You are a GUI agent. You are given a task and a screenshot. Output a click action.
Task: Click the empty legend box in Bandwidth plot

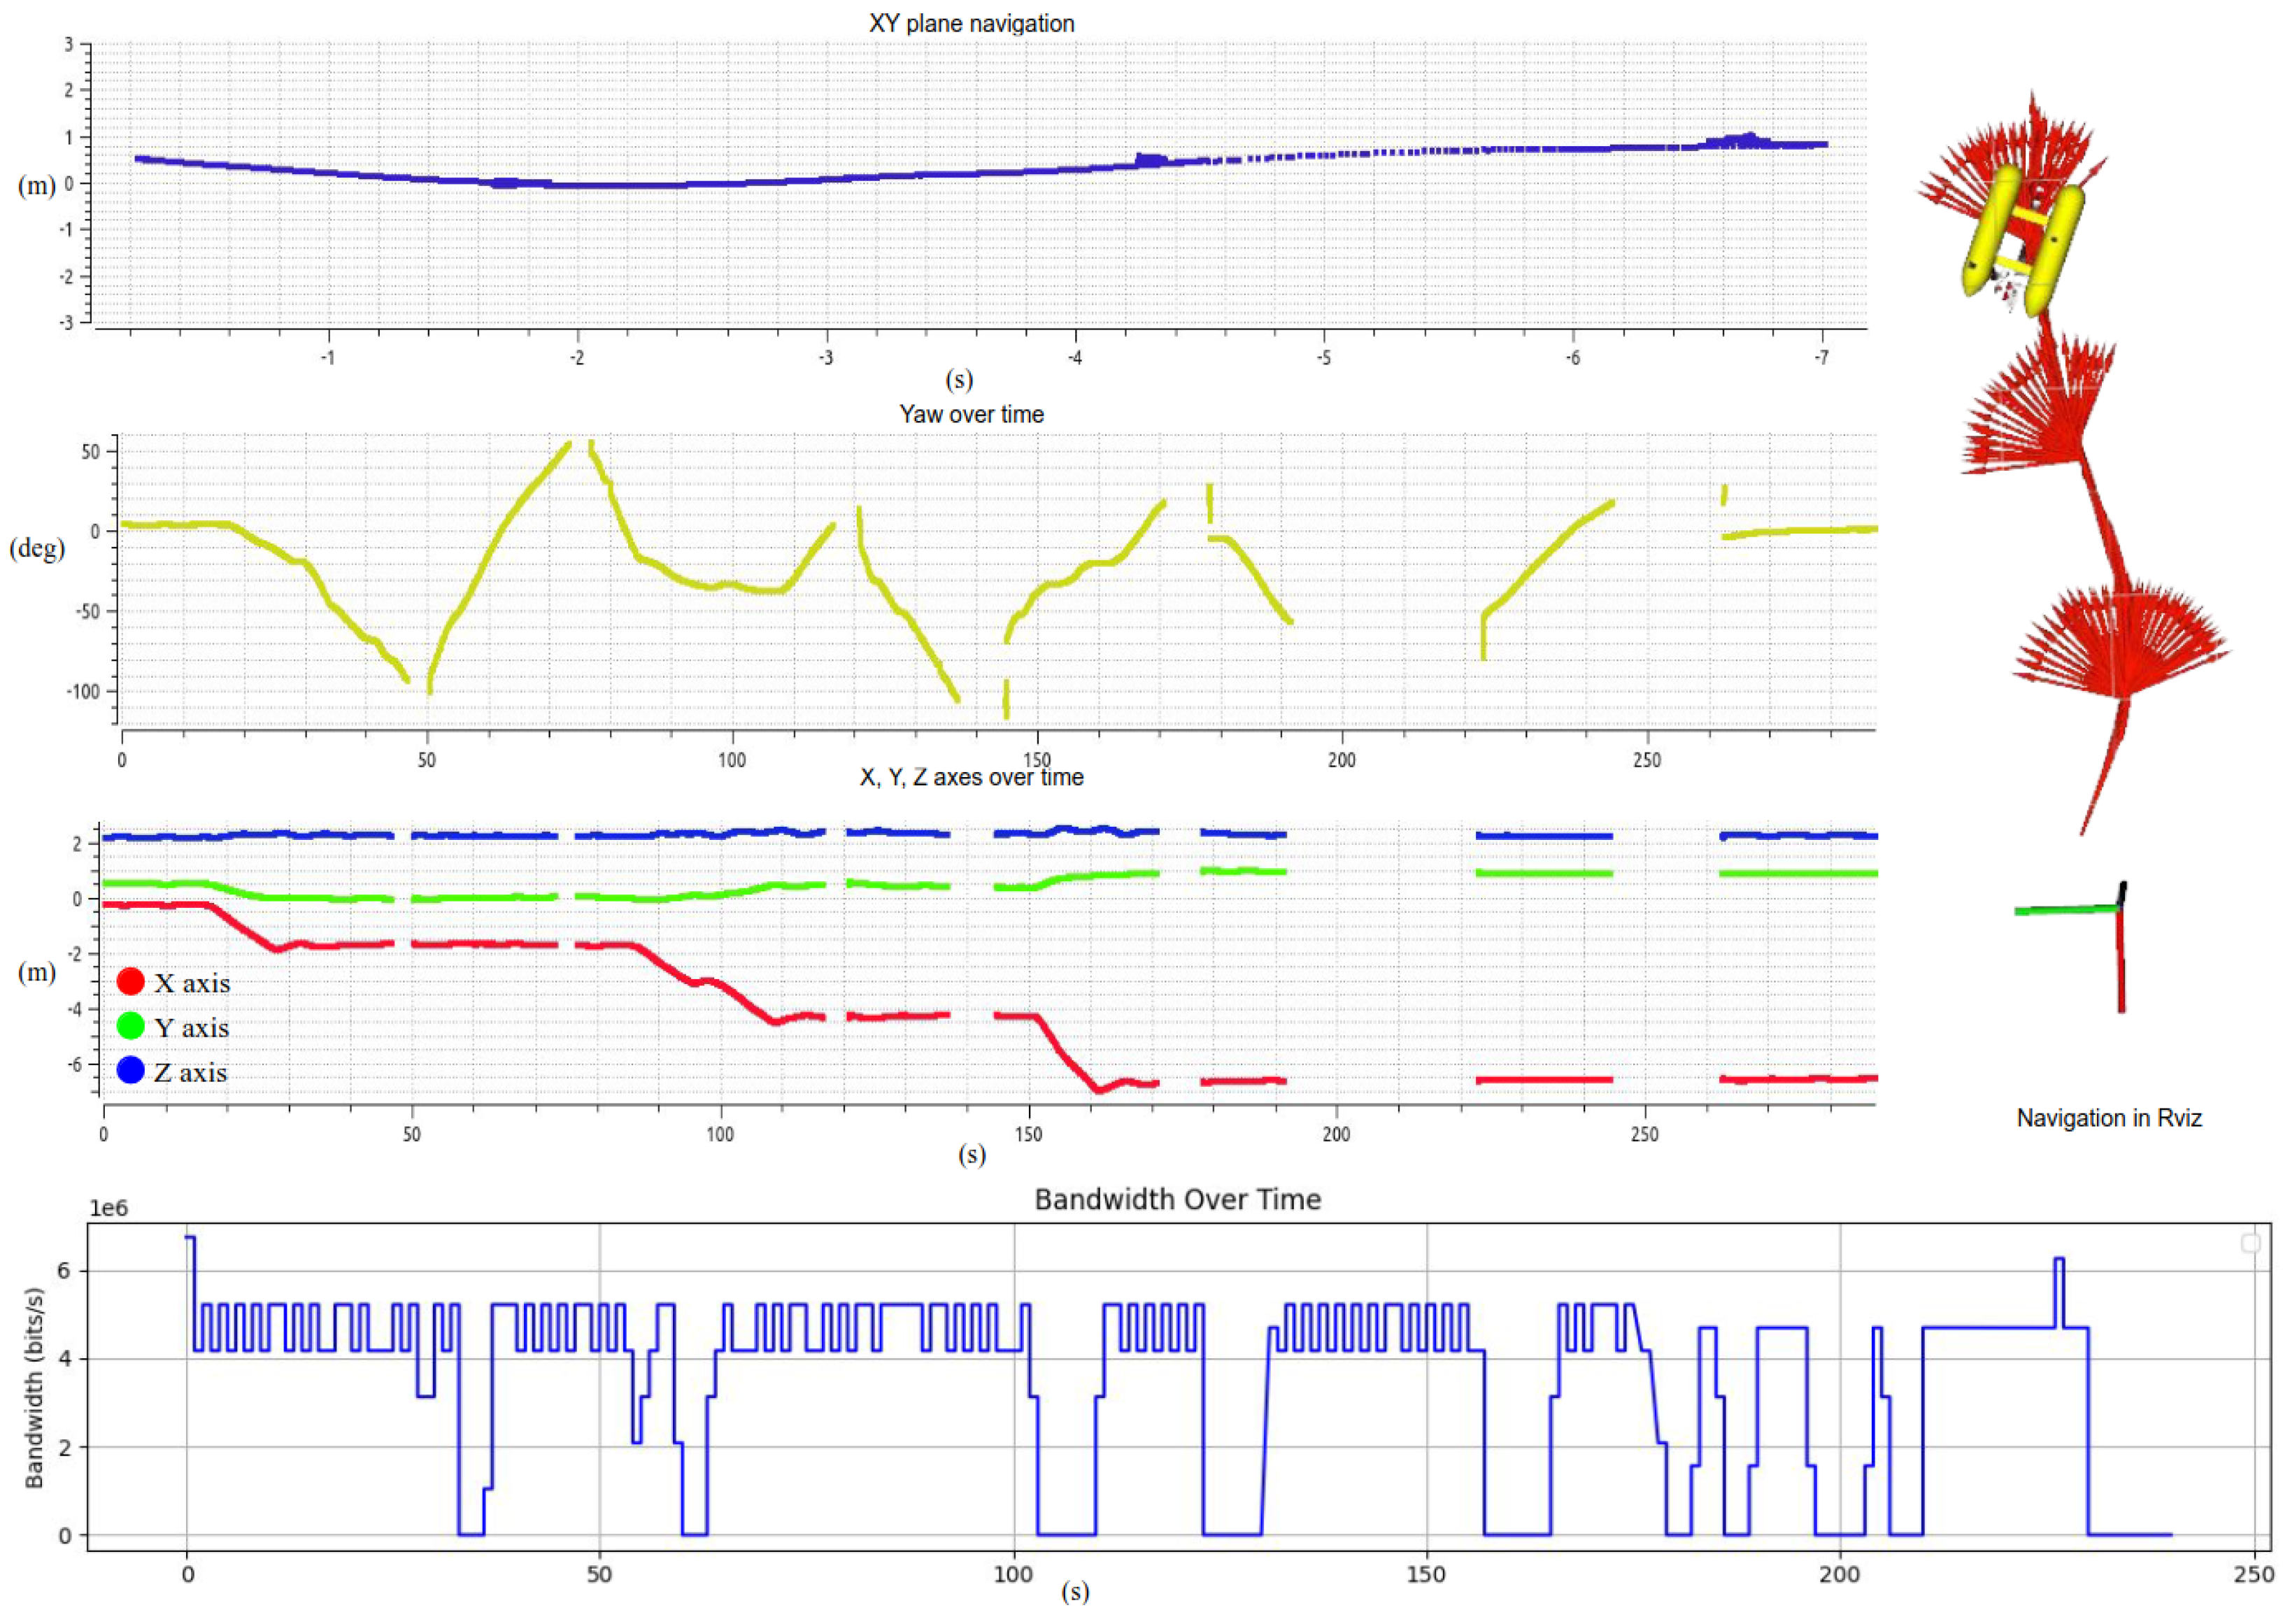tap(2250, 1243)
